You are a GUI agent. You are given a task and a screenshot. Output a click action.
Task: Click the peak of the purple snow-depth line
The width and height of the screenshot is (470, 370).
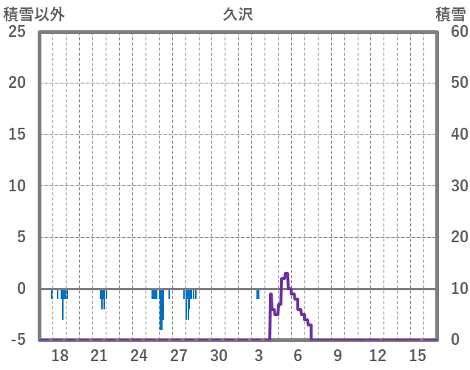point(286,274)
